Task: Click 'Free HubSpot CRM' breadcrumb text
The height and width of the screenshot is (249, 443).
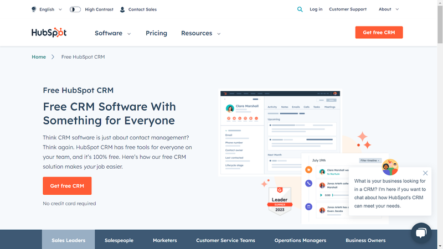Action: click(x=83, y=57)
